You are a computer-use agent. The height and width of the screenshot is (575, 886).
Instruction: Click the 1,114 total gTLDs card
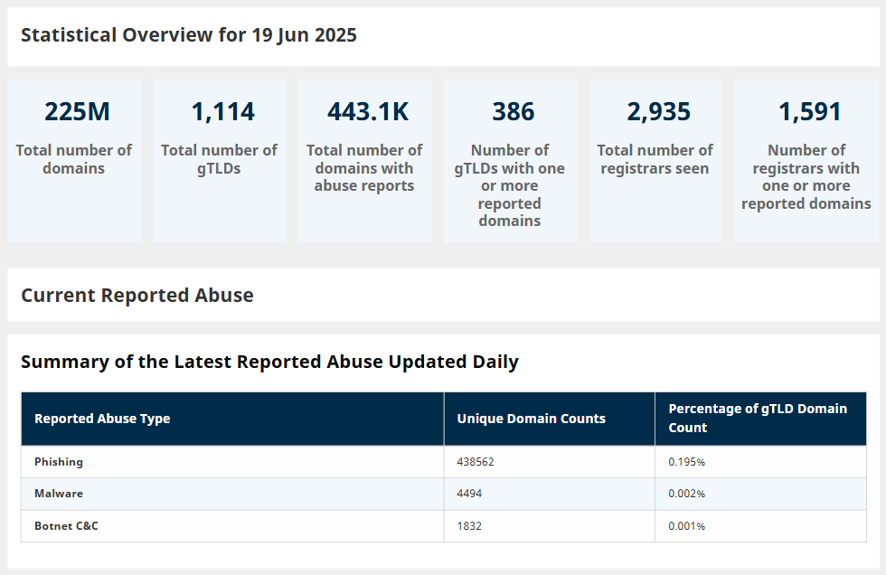pyautogui.click(x=220, y=160)
